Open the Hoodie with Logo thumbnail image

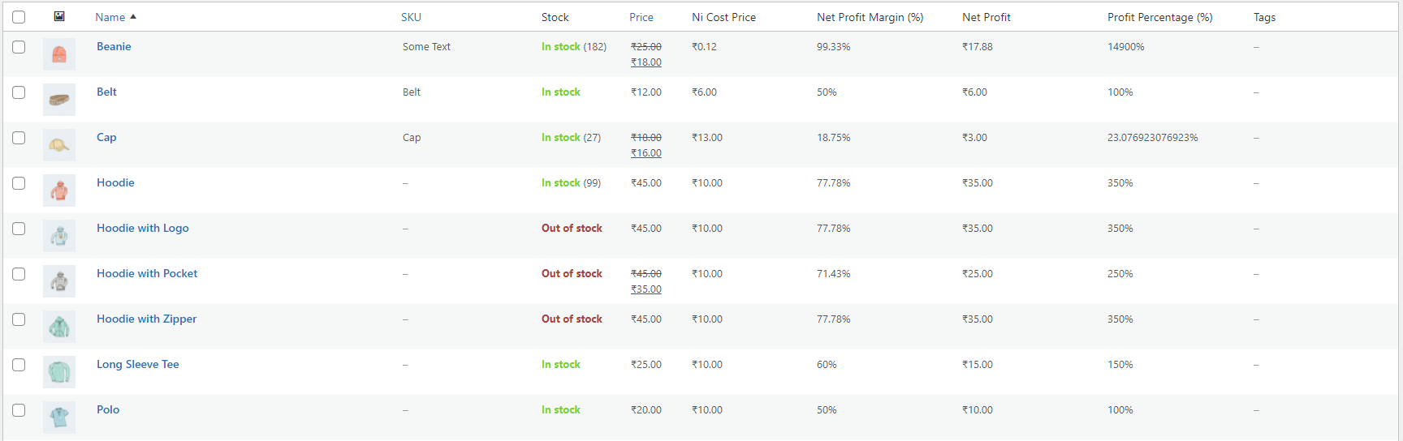pyautogui.click(x=59, y=236)
